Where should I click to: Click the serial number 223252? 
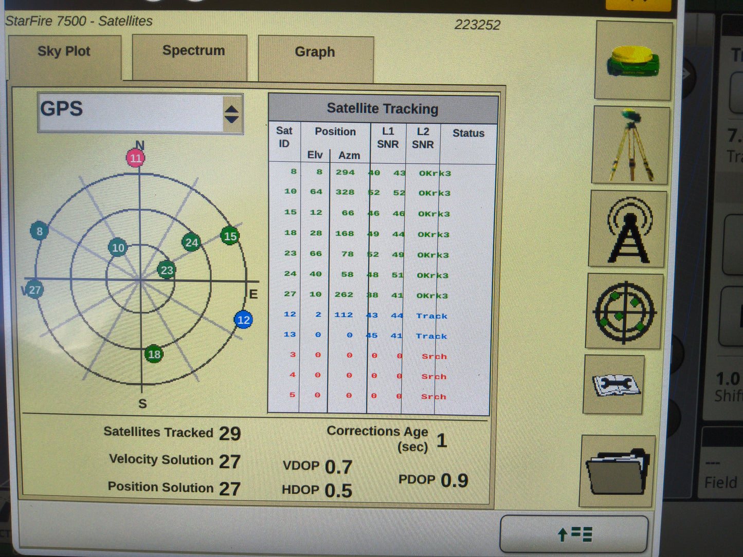point(477,25)
